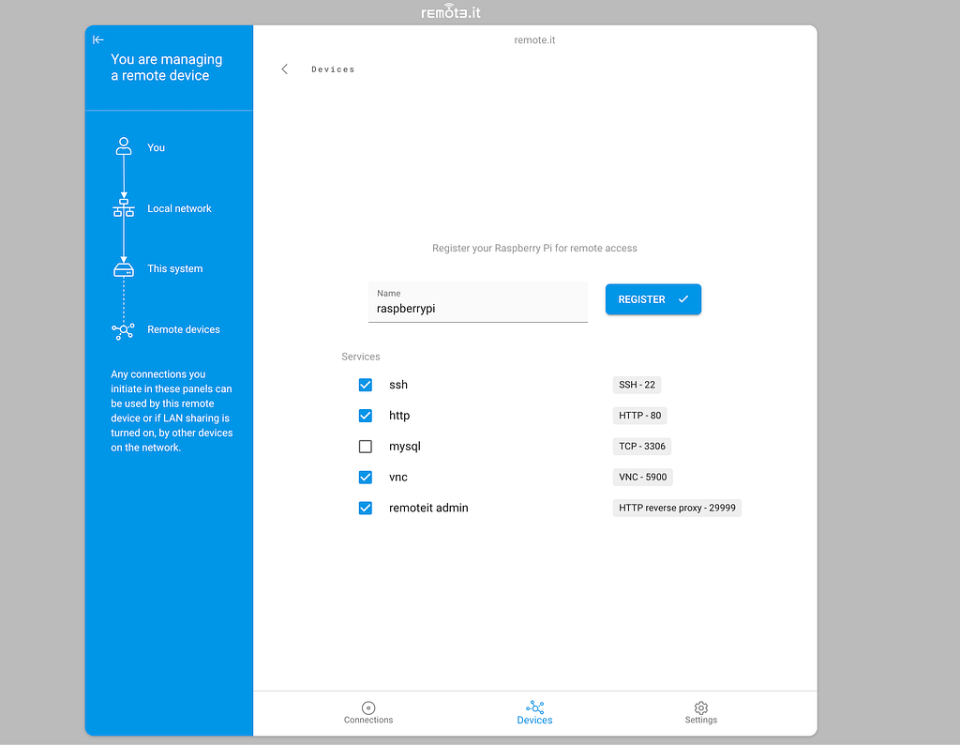This screenshot has width=960, height=745.
Task: Click the Settings gear icon
Action: (700, 707)
